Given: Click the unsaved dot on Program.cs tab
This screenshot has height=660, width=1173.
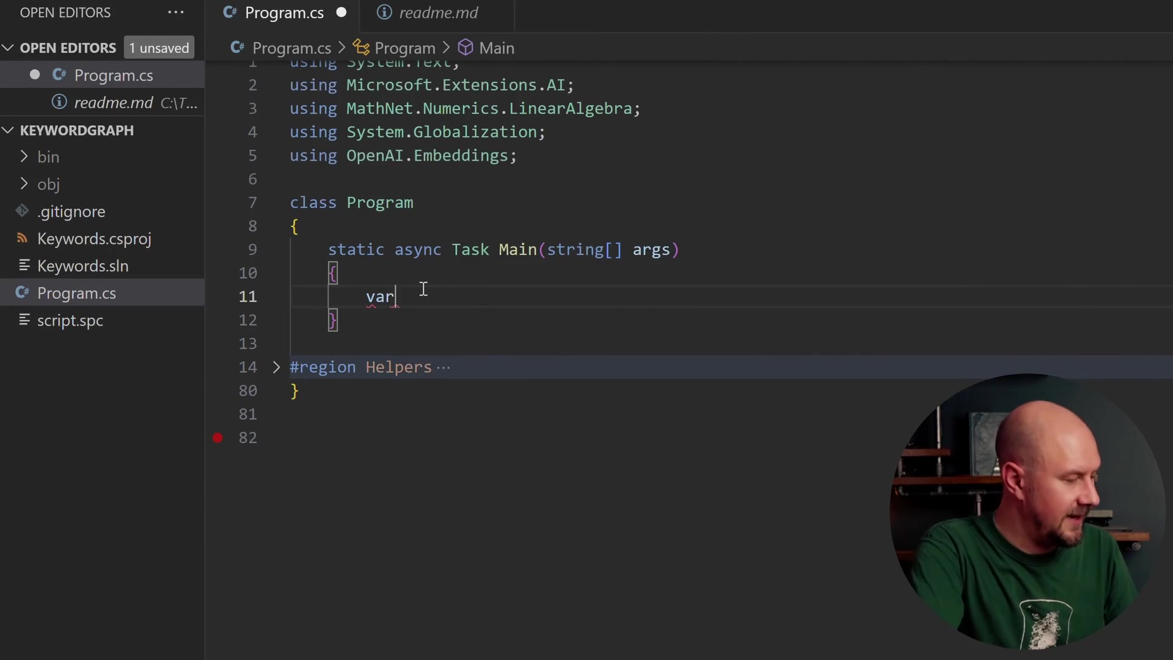Looking at the screenshot, I should (341, 12).
